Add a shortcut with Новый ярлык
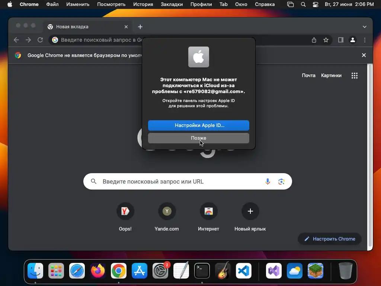The image size is (381, 286). click(250, 217)
